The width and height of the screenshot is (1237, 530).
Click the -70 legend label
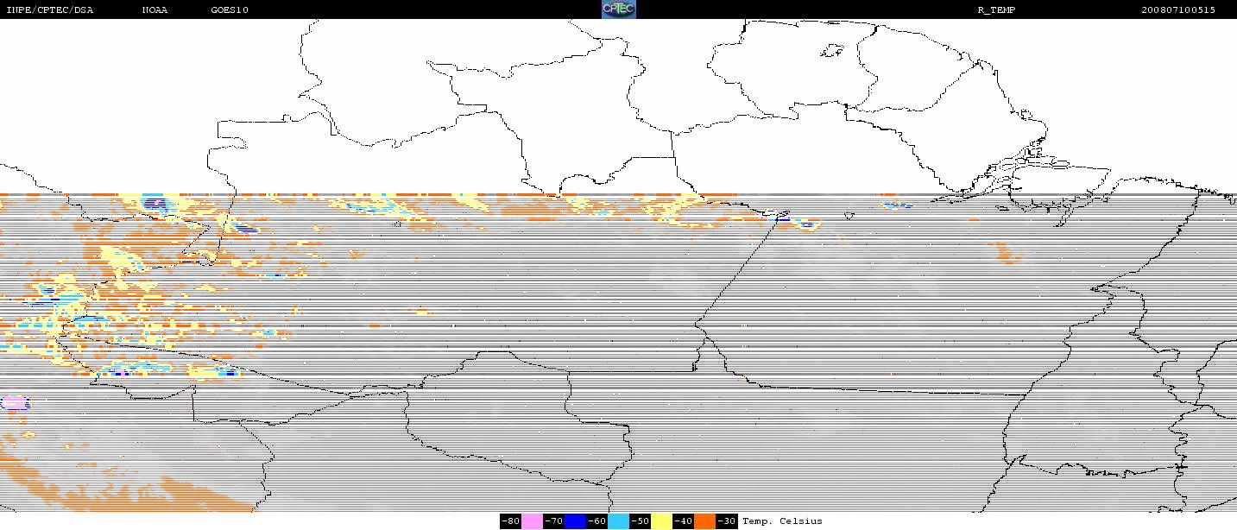coord(553,521)
